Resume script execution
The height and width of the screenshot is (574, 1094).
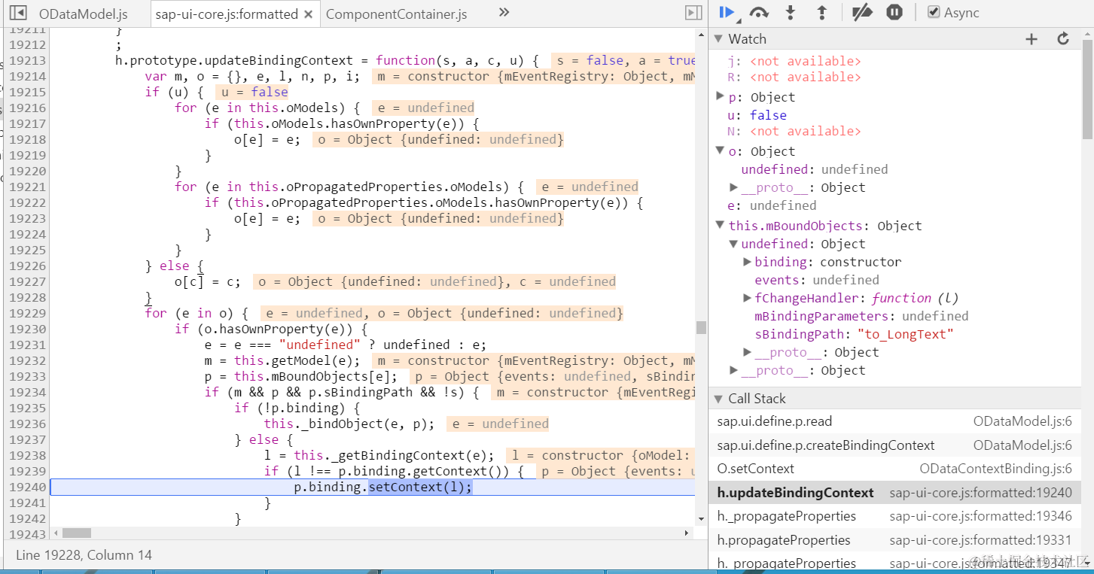pos(727,12)
